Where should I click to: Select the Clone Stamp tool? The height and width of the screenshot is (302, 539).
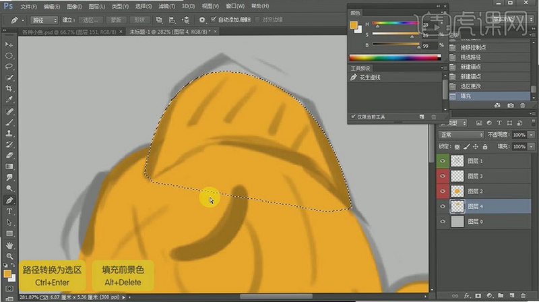coord(9,133)
